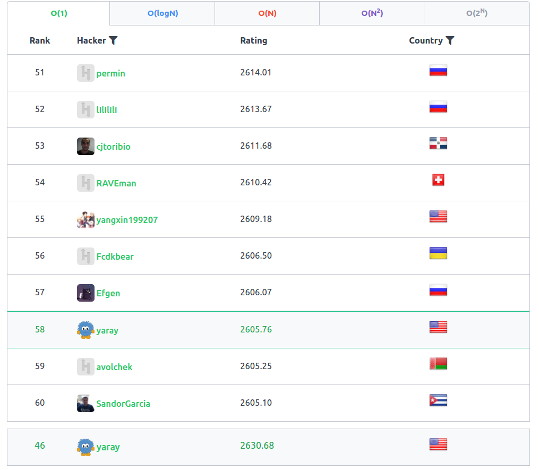539x470 pixels.
Task: Click Efgen's avatar picture
Action: 85,293
